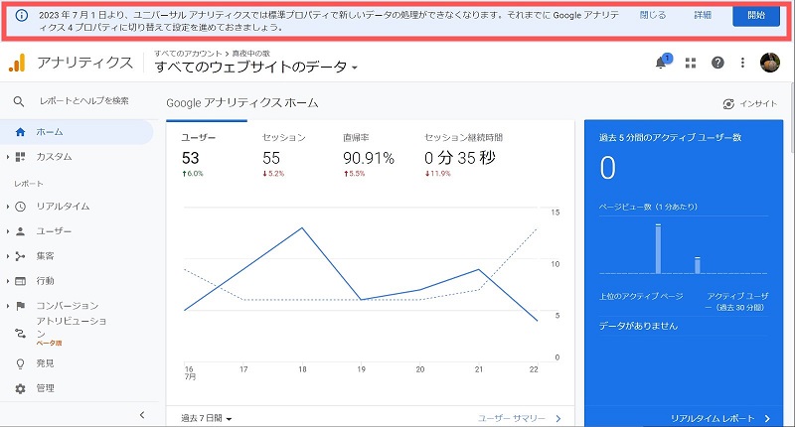795x427 pixels.
Task: Click the Google アナリティクス ホーム heading
Action: pyautogui.click(x=242, y=103)
